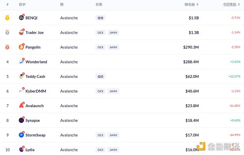
Task: Click the 名字 column header
Action: tap(22, 4)
